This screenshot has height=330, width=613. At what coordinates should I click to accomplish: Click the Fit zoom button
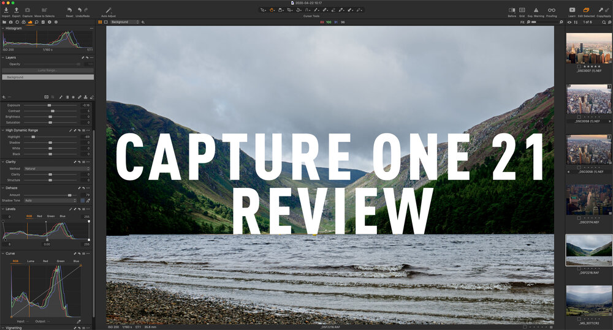pyautogui.click(x=522, y=22)
